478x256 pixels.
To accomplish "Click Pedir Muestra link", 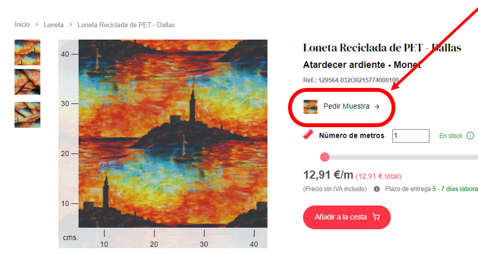I will 346,106.
